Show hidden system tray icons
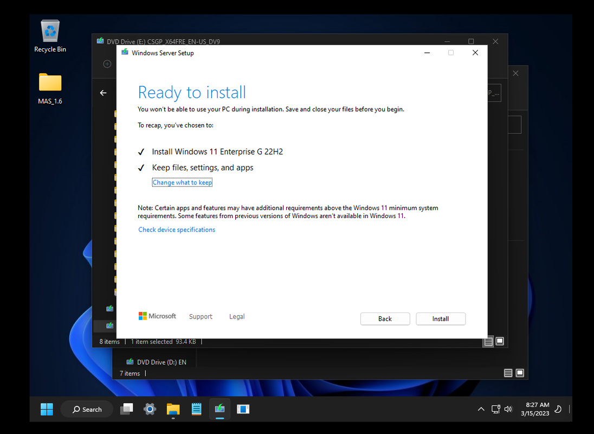The height and width of the screenshot is (434, 594). (481, 409)
